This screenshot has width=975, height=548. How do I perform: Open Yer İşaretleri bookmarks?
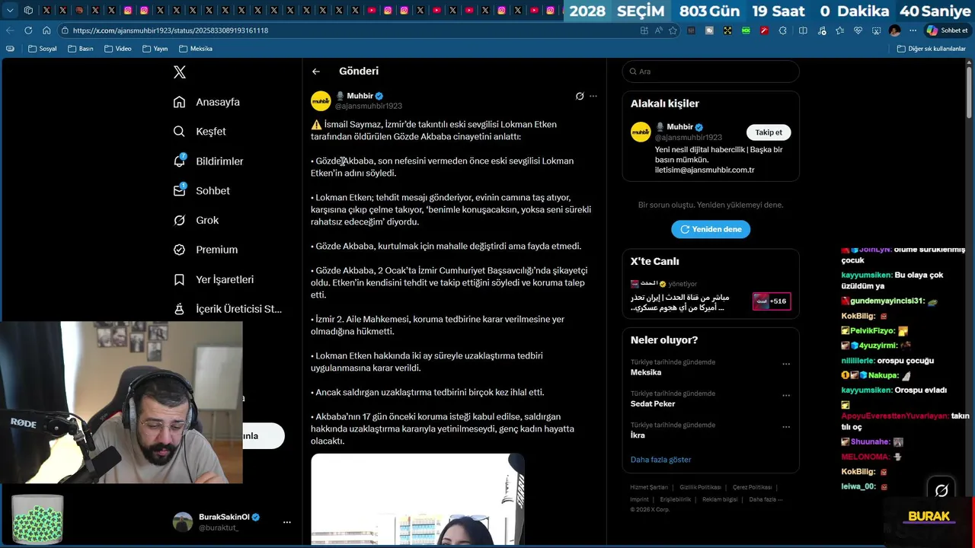pyautogui.click(x=213, y=279)
